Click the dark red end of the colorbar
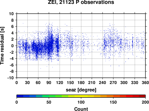This screenshot has width=149, height=111. (142, 96)
